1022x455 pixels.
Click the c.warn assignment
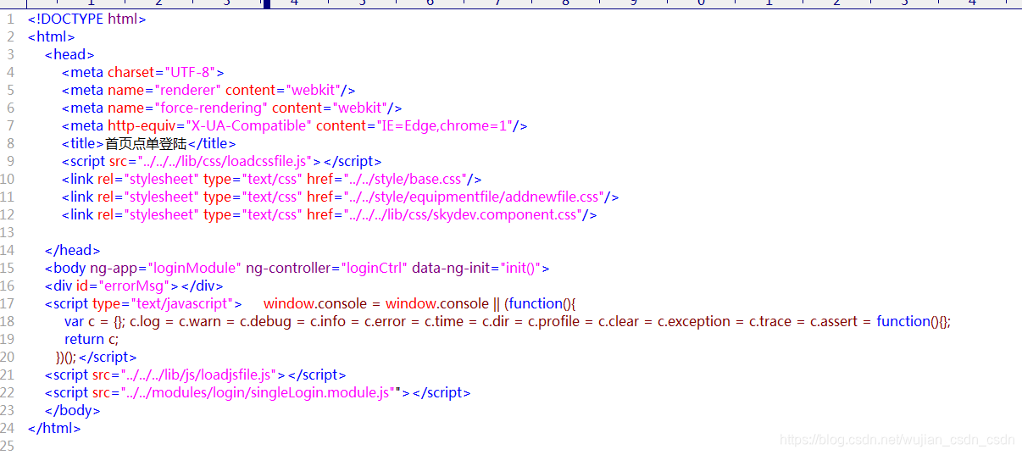[200, 321]
